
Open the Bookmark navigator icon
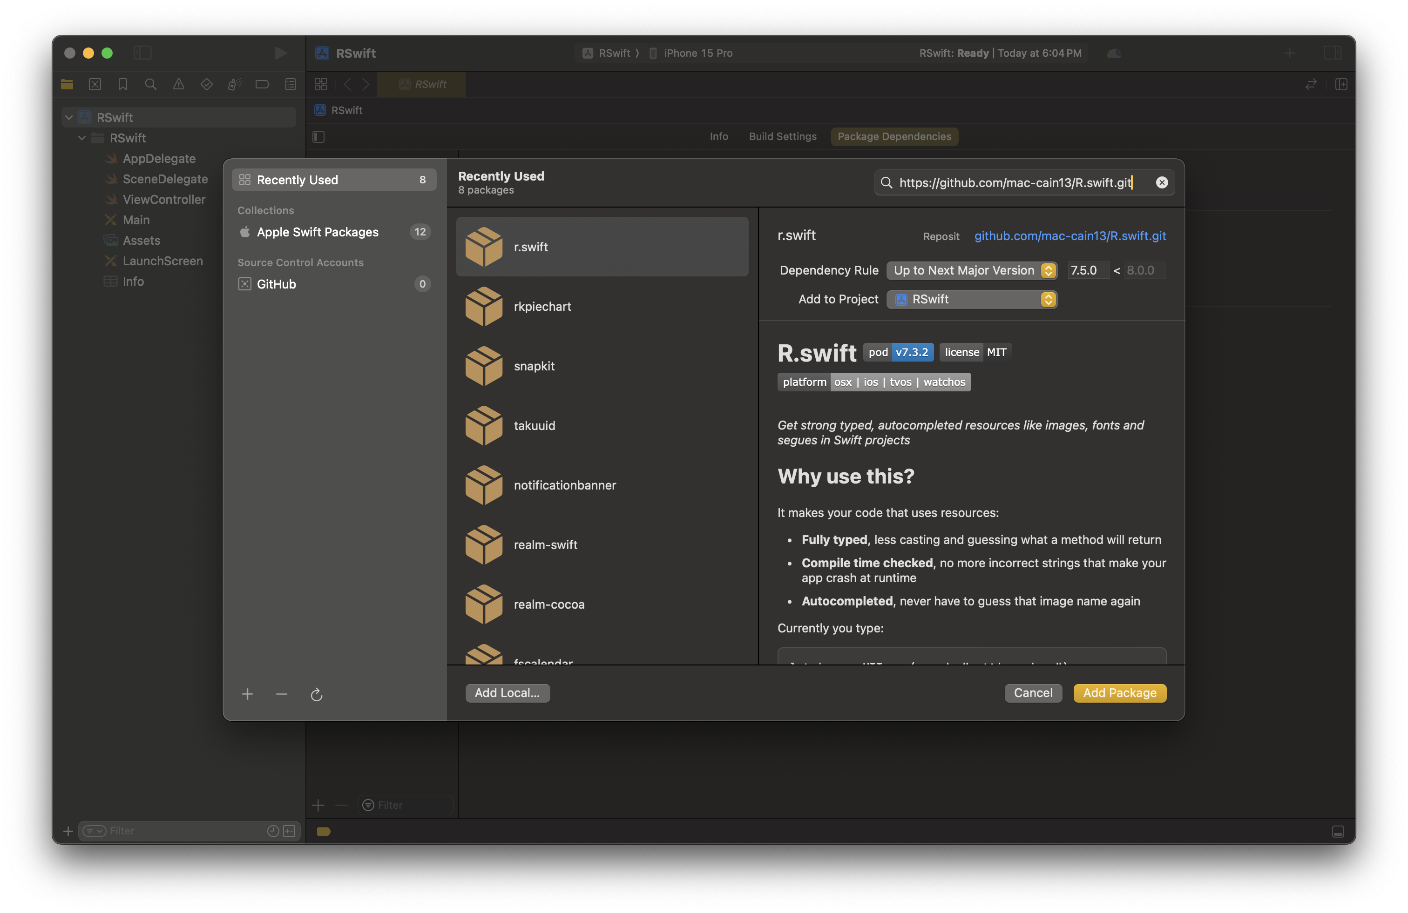122,85
